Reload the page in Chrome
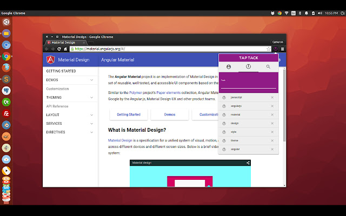Image resolution: width=346 pixels, height=216 pixels. (59, 49)
